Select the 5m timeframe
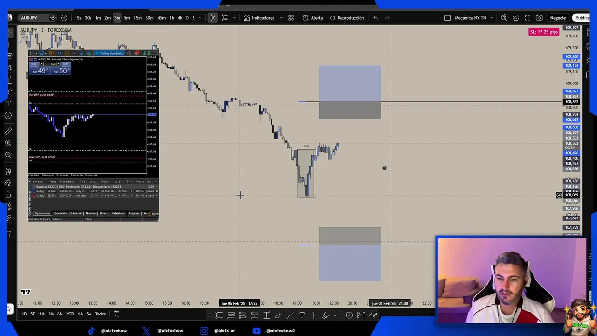The height and width of the screenshot is (336, 597). pos(127,18)
